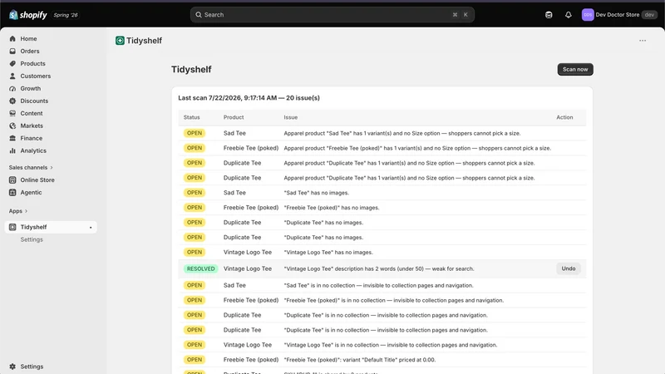Click the Tidyshelf app icon in page header

pyautogui.click(x=120, y=40)
